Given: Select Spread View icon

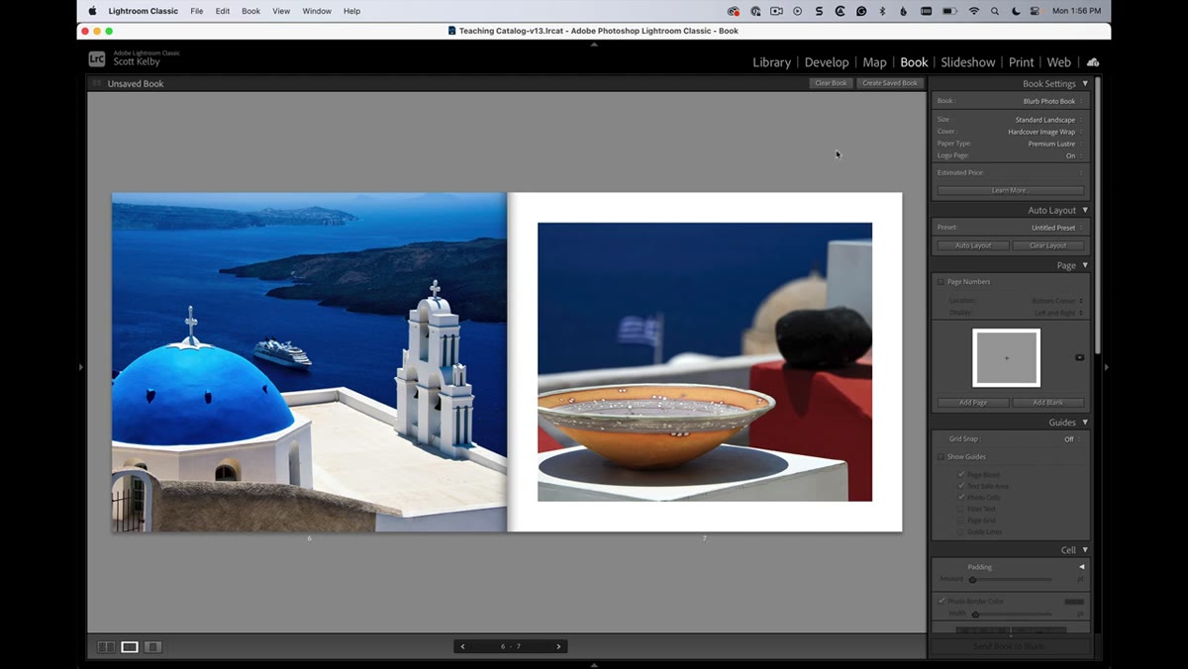Looking at the screenshot, I should 130,647.
